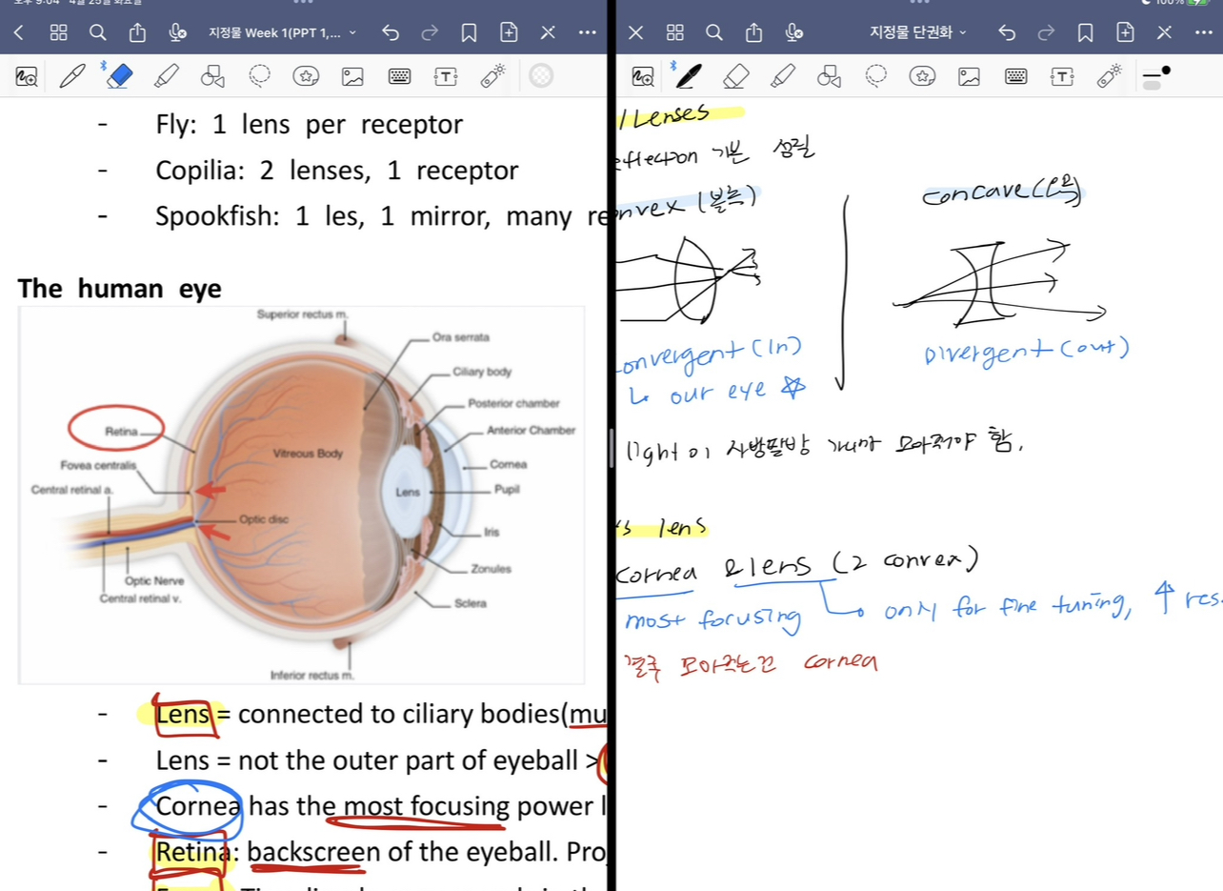Redo in the left notebook
1223x891 pixels.
coord(430,32)
